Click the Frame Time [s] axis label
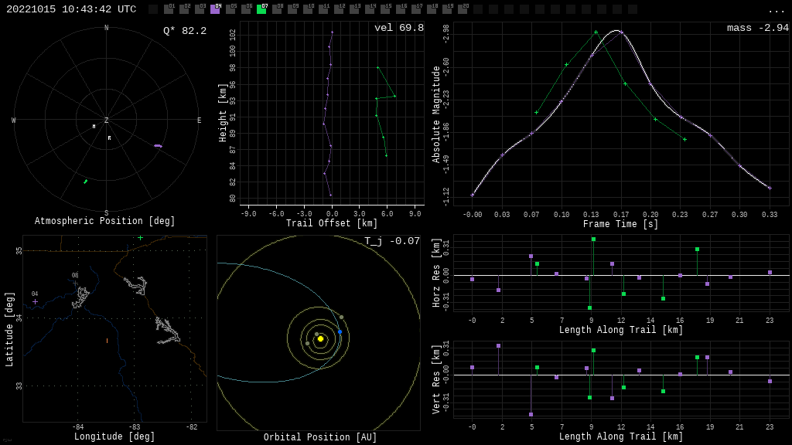Screen dimensions: 792x445 (621, 224)
